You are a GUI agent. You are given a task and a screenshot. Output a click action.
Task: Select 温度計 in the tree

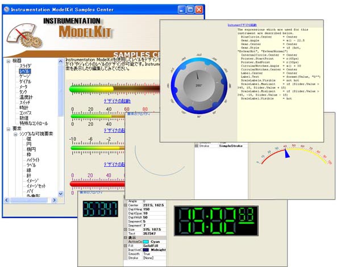point(26,97)
